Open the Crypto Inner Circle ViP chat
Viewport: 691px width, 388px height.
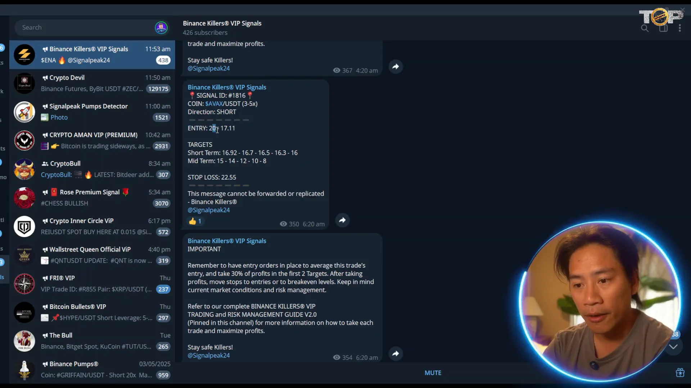pyautogui.click(x=92, y=226)
